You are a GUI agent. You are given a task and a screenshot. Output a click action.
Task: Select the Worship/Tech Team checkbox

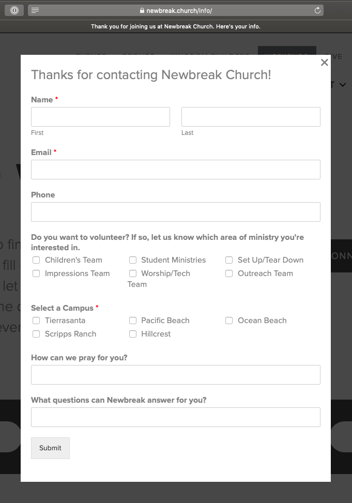click(133, 273)
